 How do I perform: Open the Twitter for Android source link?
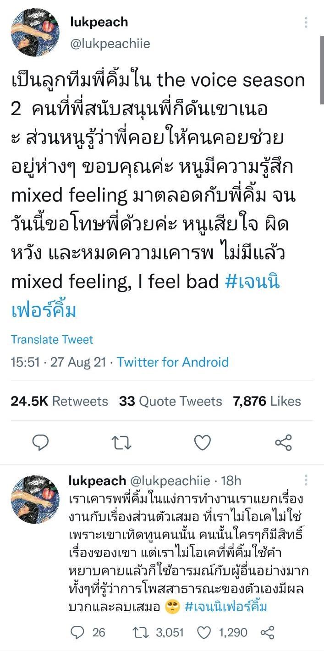click(x=172, y=362)
